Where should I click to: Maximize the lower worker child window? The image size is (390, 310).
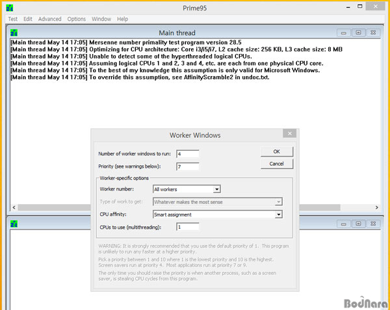point(358,224)
